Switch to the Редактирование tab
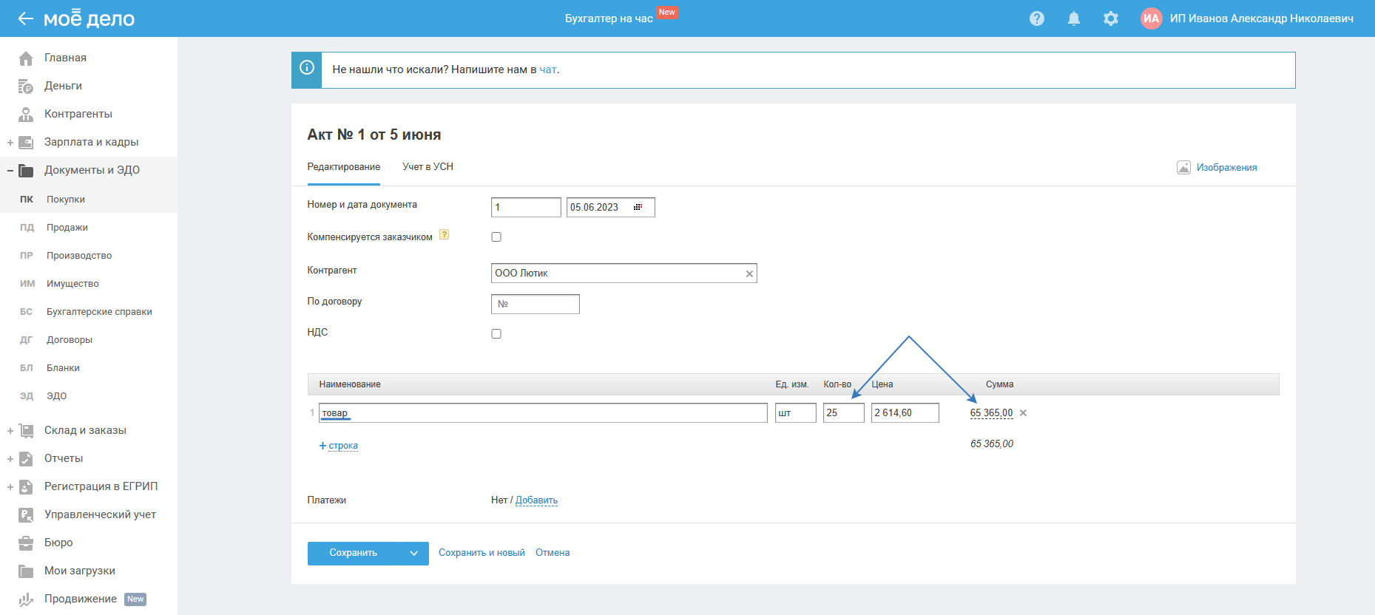 [344, 167]
